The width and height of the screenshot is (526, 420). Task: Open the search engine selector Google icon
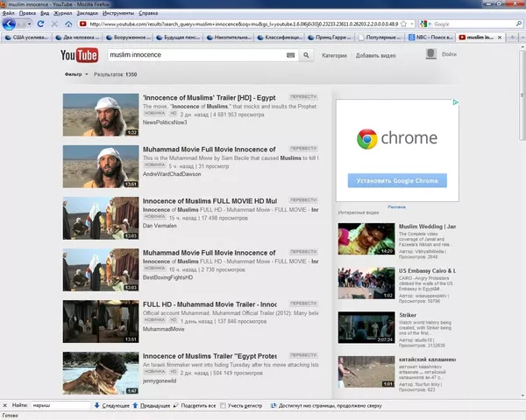coord(424,24)
